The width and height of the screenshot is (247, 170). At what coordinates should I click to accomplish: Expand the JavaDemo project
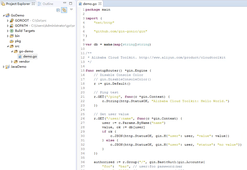click(x=4, y=67)
